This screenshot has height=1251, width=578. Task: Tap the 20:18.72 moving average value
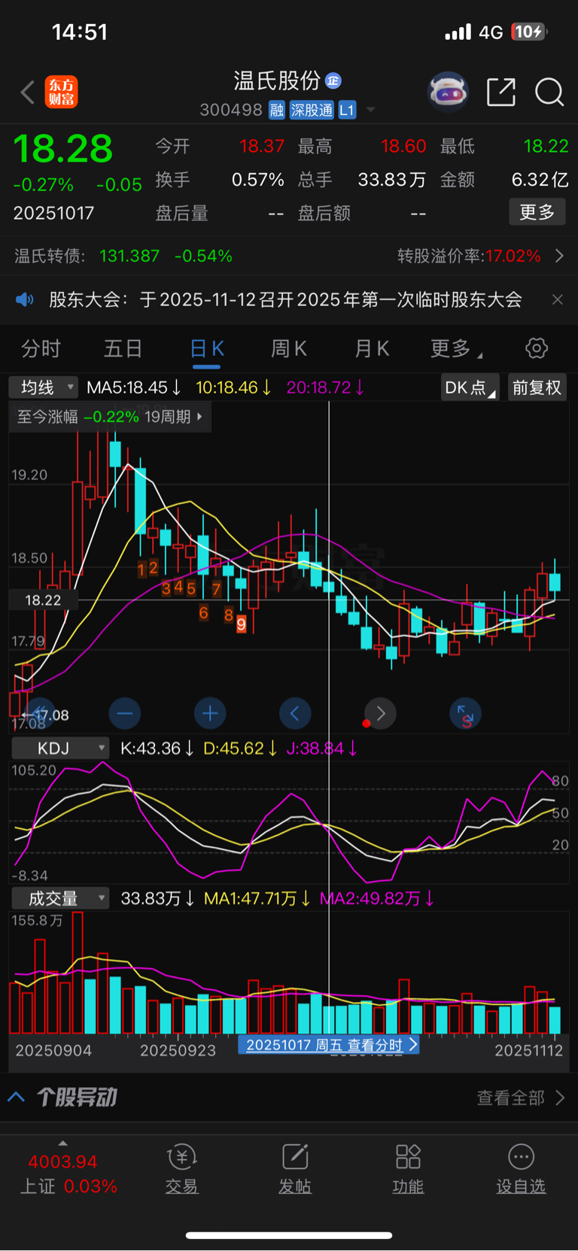(x=325, y=387)
